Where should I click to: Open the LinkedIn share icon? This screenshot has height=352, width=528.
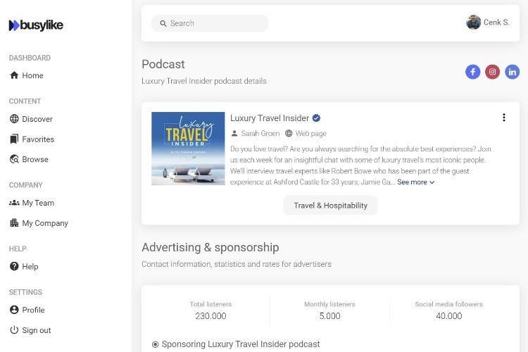click(x=513, y=72)
